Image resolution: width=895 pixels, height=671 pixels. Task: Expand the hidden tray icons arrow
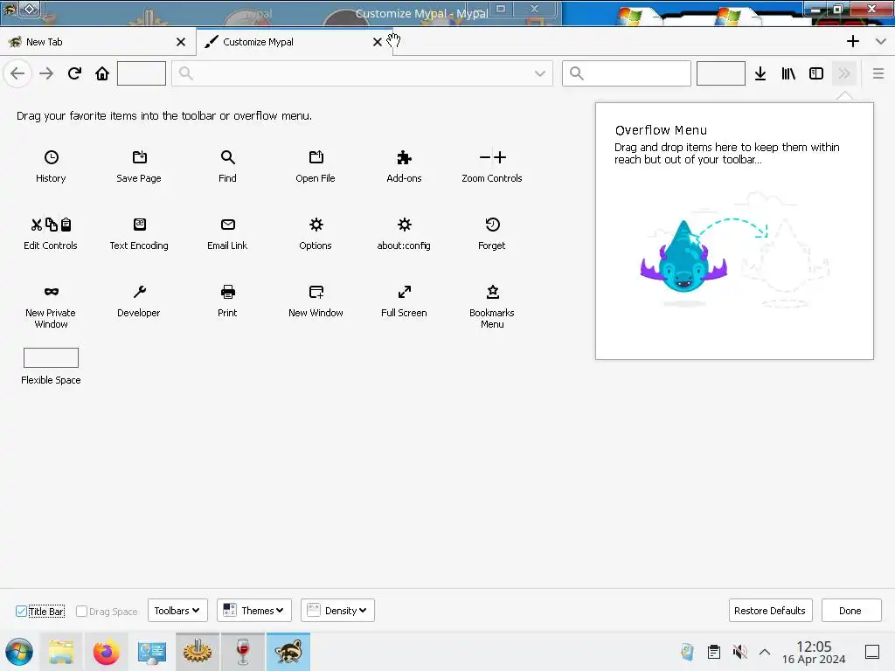765,652
